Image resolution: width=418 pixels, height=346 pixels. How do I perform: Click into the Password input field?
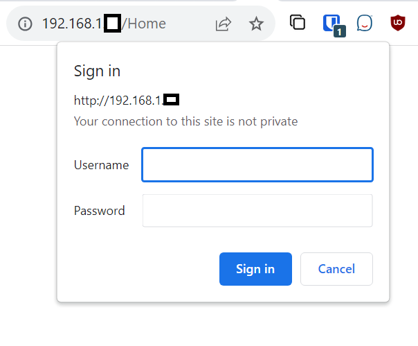point(257,211)
